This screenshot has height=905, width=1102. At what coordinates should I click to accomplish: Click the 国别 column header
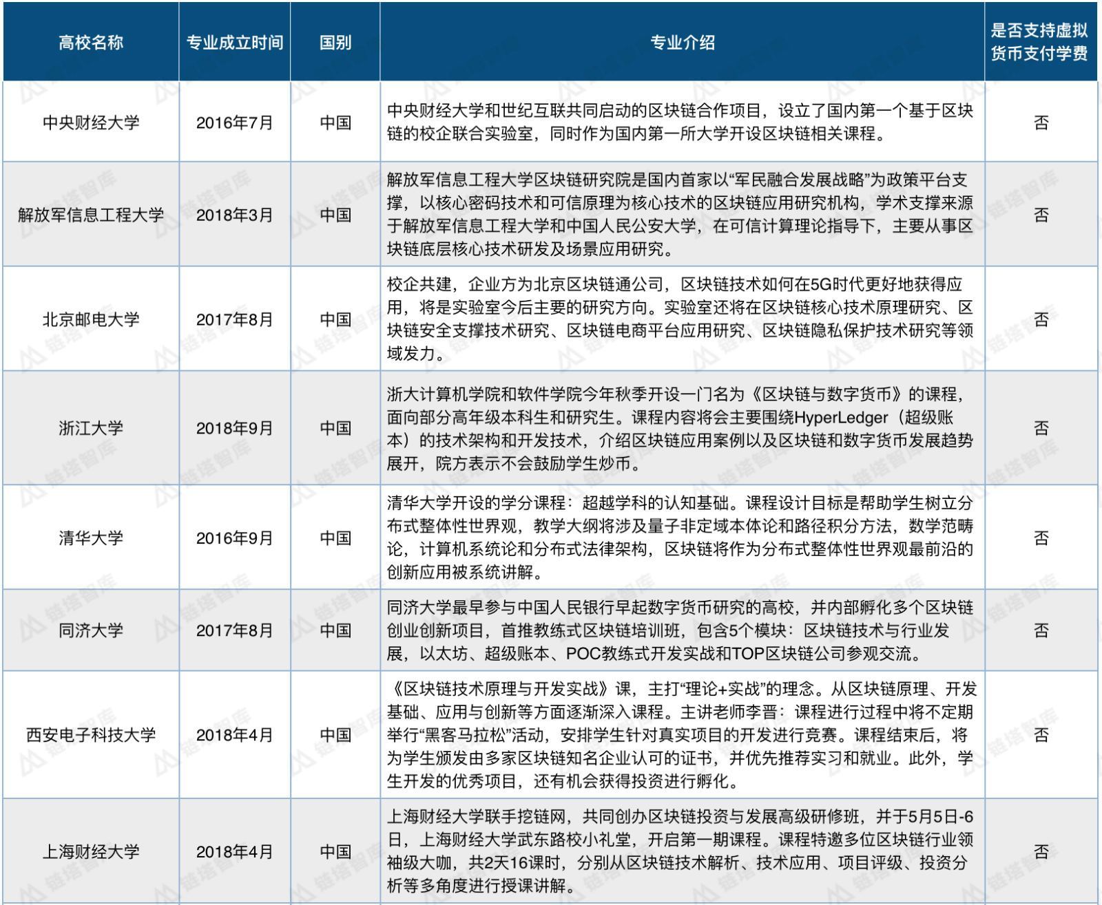pos(335,42)
